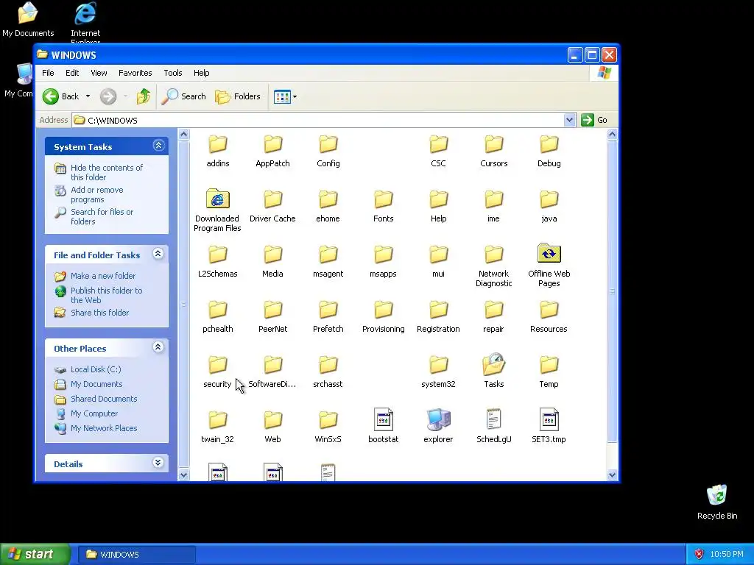The image size is (754, 565).
Task: Collapse the File and Folder Tasks panel
Action: point(158,254)
